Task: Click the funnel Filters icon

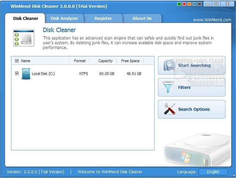Action: tap(168, 87)
